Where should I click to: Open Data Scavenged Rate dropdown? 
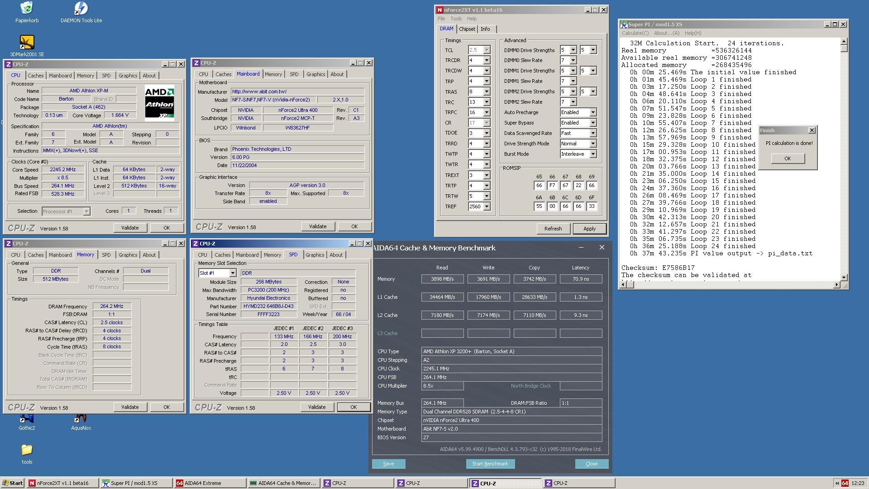[593, 133]
